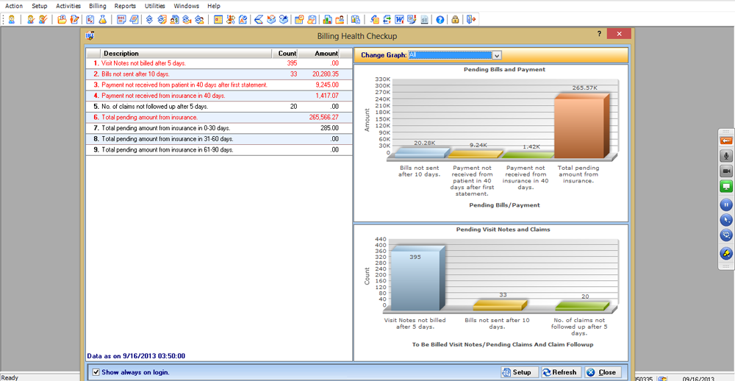Open the Billing menu

(98, 6)
